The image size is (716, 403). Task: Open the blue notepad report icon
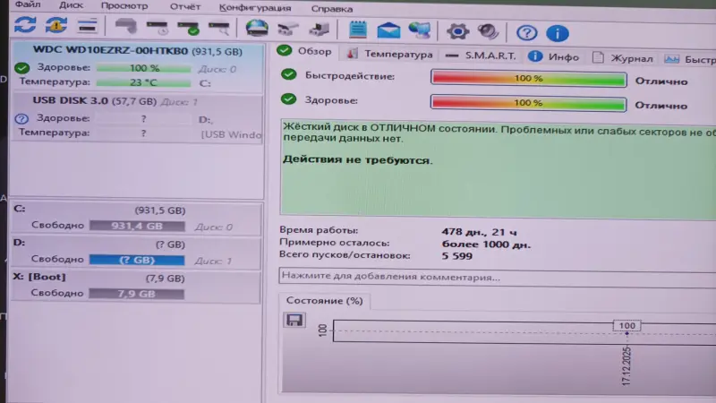tap(357, 30)
